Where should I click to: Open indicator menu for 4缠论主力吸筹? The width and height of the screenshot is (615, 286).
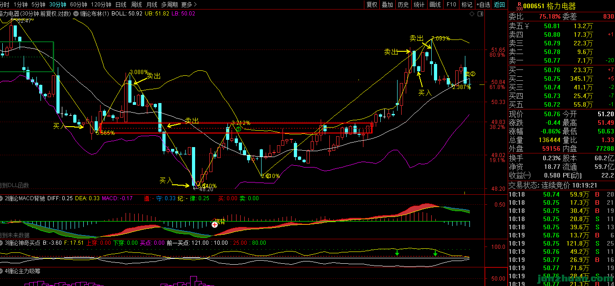pyautogui.click(x=2, y=271)
